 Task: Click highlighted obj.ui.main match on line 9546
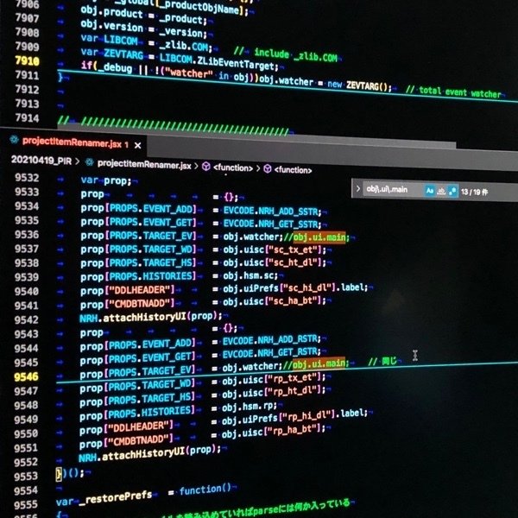coord(319,363)
